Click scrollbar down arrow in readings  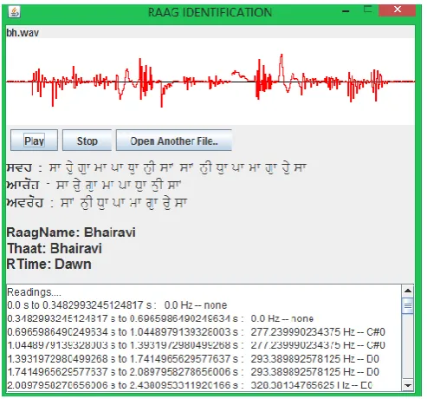click(408, 385)
